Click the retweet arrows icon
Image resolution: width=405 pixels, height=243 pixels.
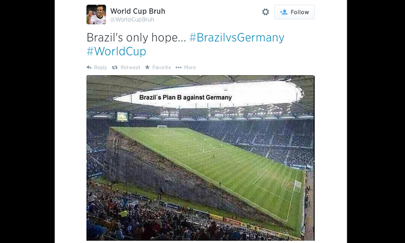[x=115, y=67]
